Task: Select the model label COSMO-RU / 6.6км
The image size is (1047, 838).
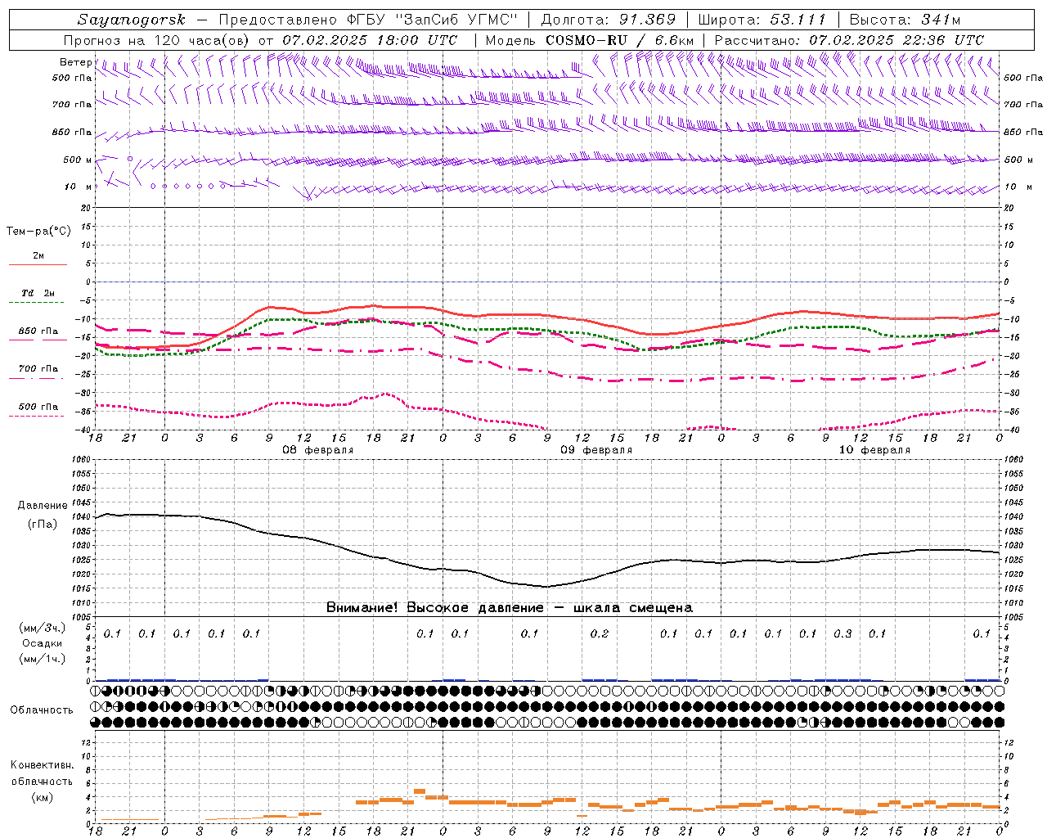Action: coord(619,40)
